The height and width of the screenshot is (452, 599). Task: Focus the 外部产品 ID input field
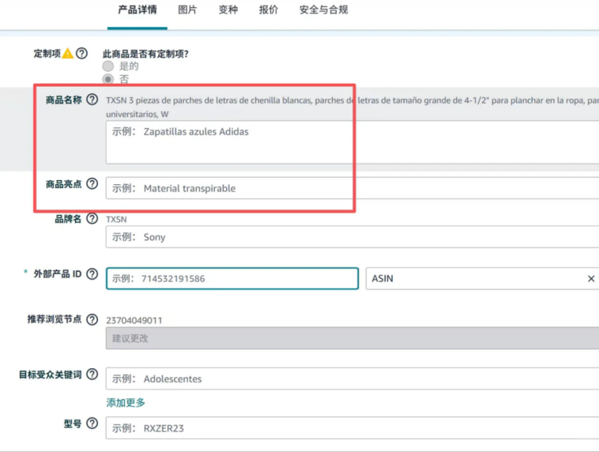click(x=232, y=278)
